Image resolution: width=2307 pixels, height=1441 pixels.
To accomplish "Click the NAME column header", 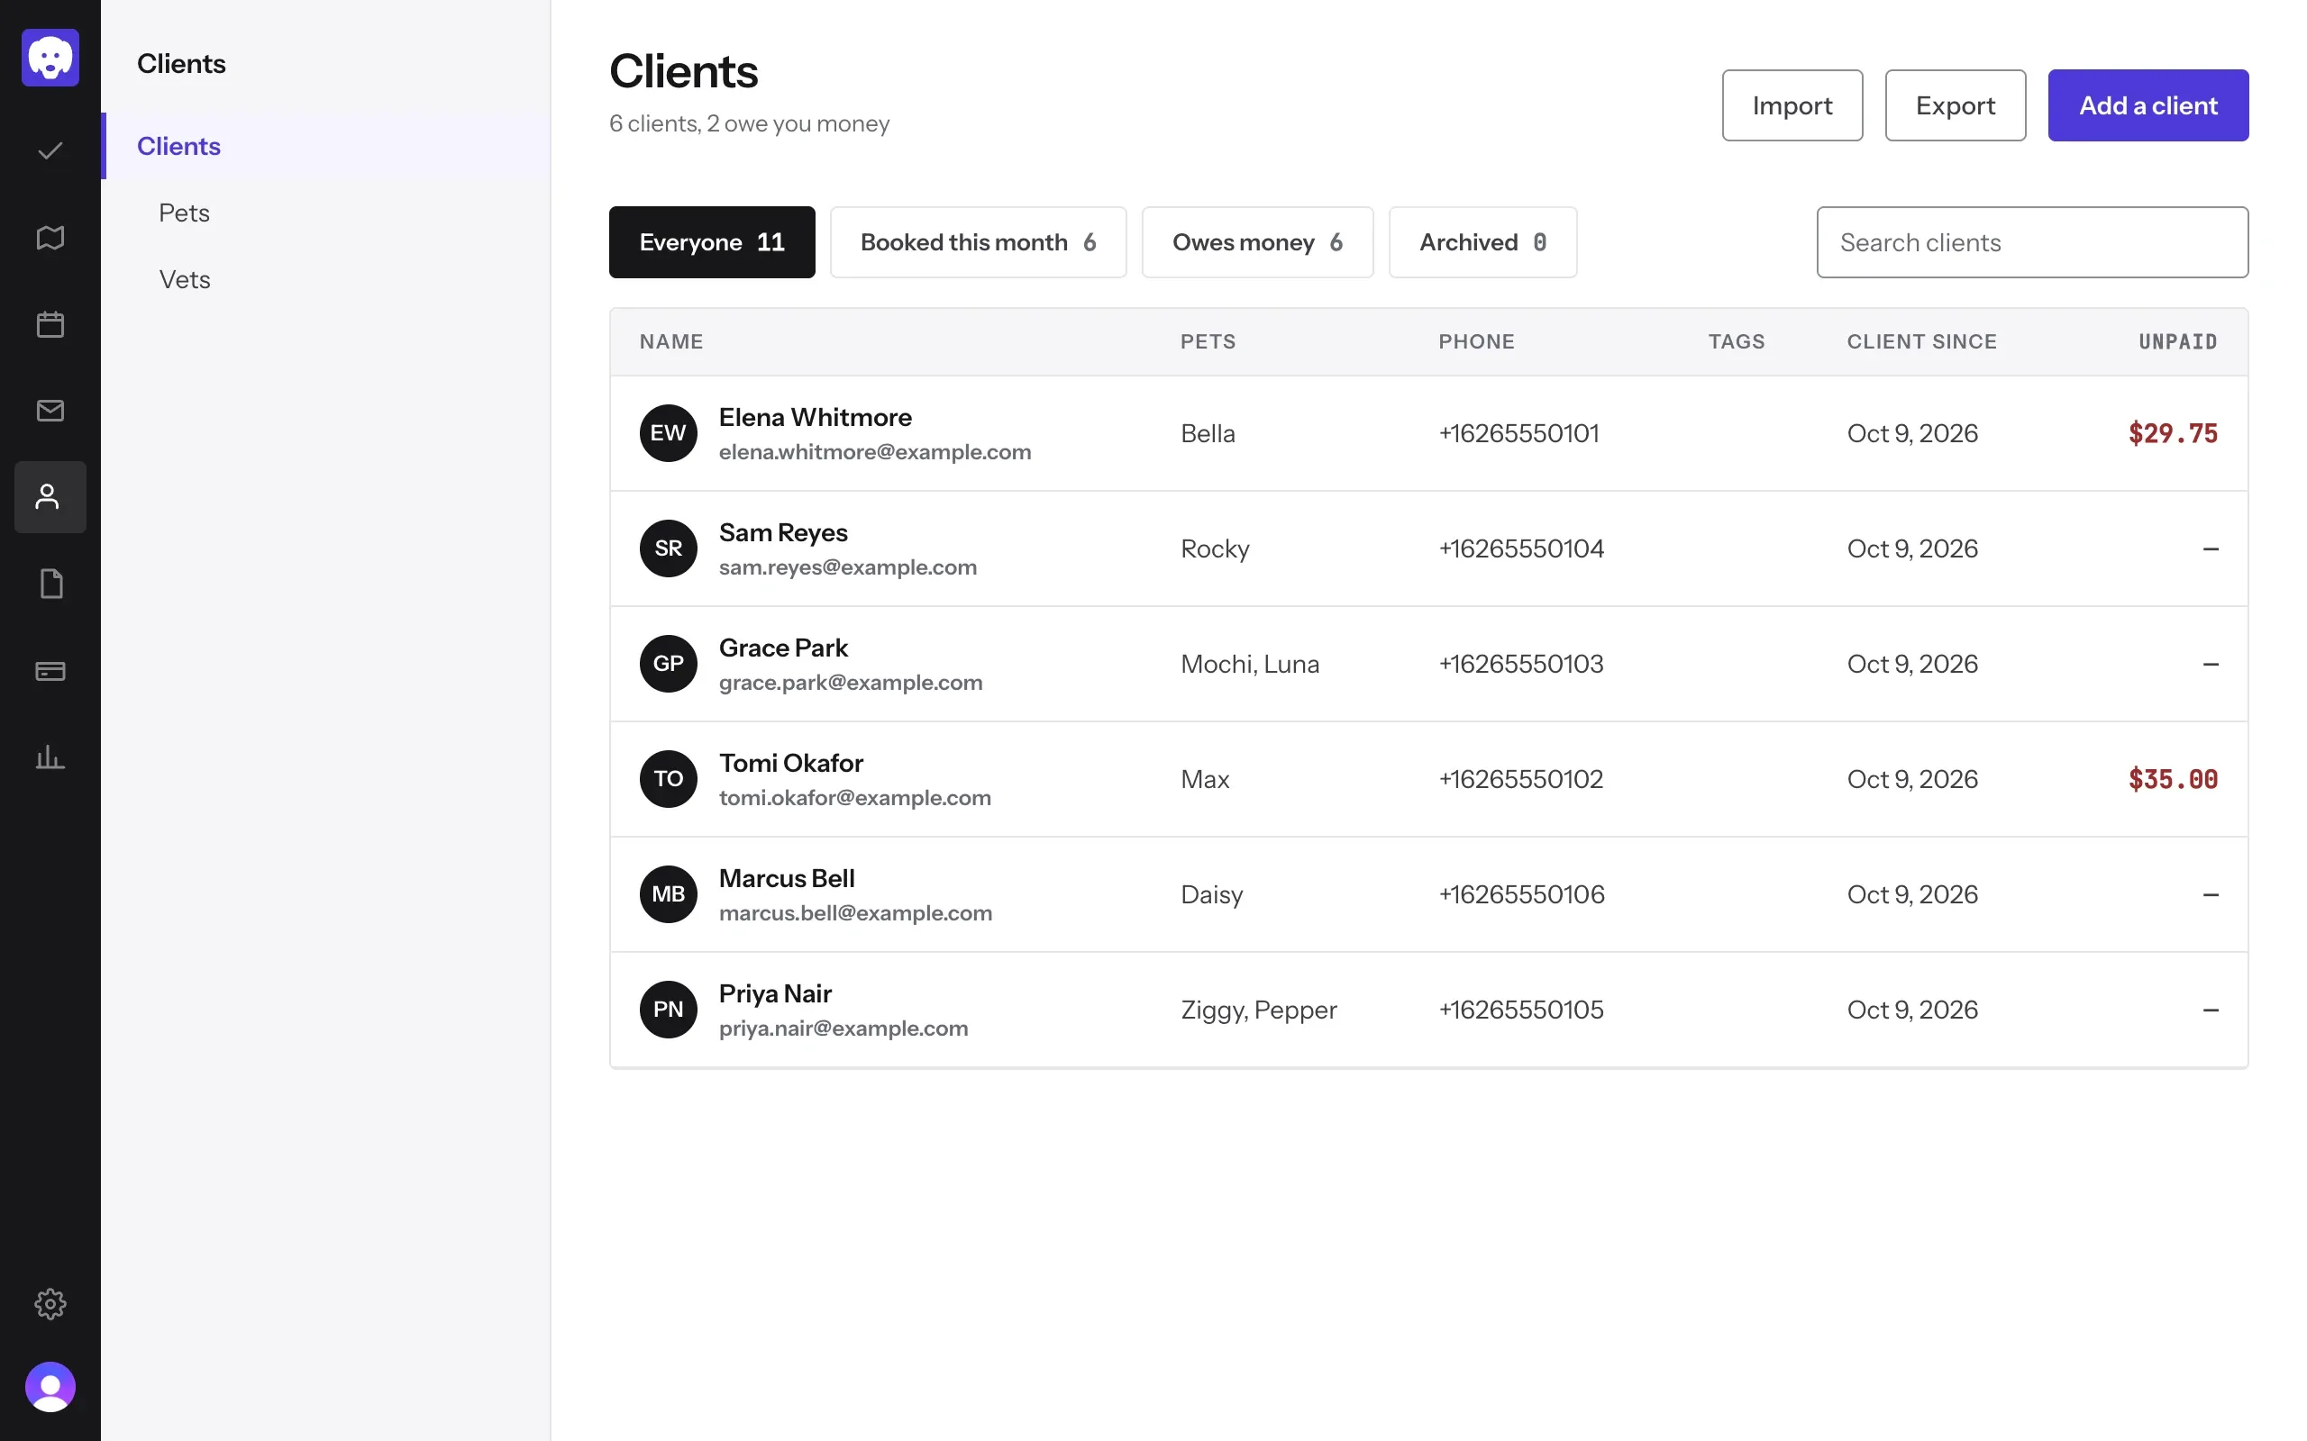I will tap(671, 342).
